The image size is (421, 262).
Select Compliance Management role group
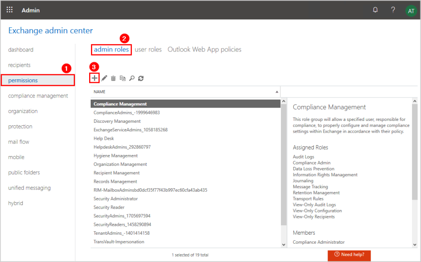(185, 104)
